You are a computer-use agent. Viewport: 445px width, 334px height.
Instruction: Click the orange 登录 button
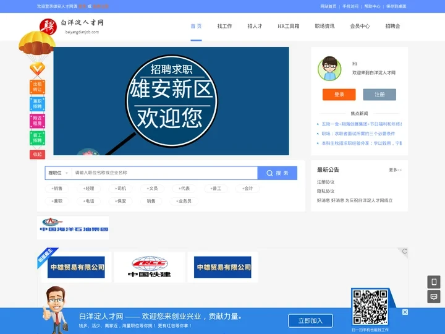click(339, 95)
